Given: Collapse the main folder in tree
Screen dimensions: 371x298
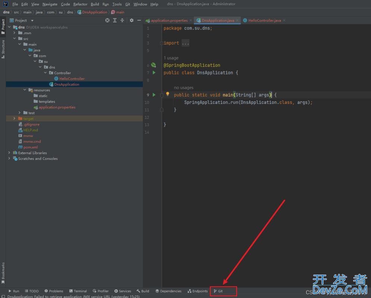Looking at the screenshot, I should pyautogui.click(x=20, y=44).
